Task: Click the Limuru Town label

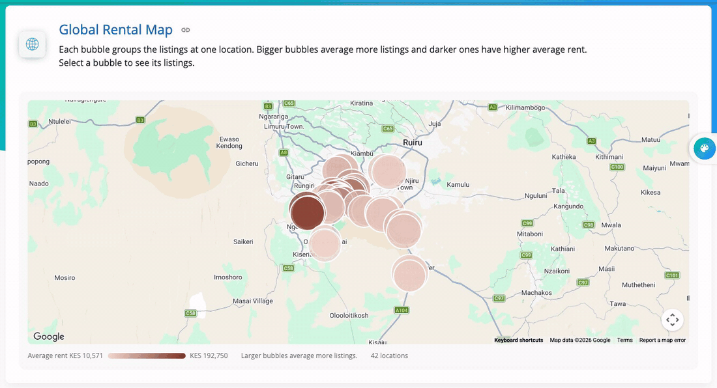Action: pos(284,126)
